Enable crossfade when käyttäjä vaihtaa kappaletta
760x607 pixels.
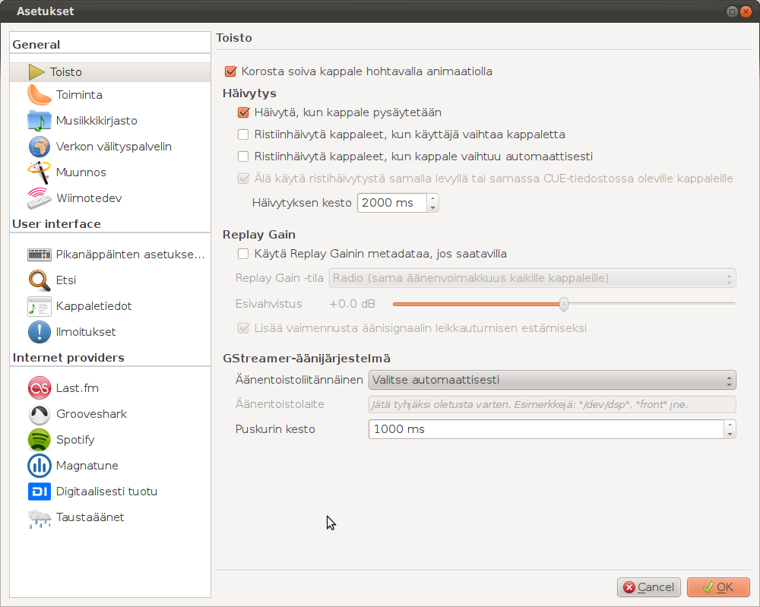point(243,134)
